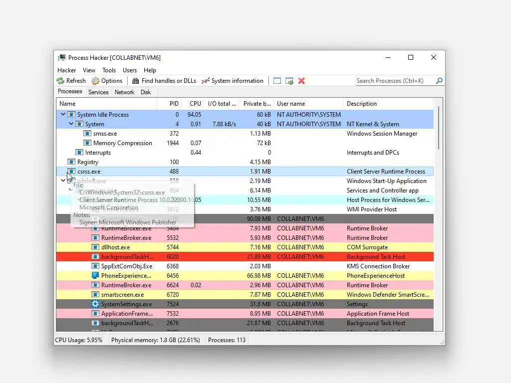
Task: Open the Tools menu
Action: coord(109,70)
